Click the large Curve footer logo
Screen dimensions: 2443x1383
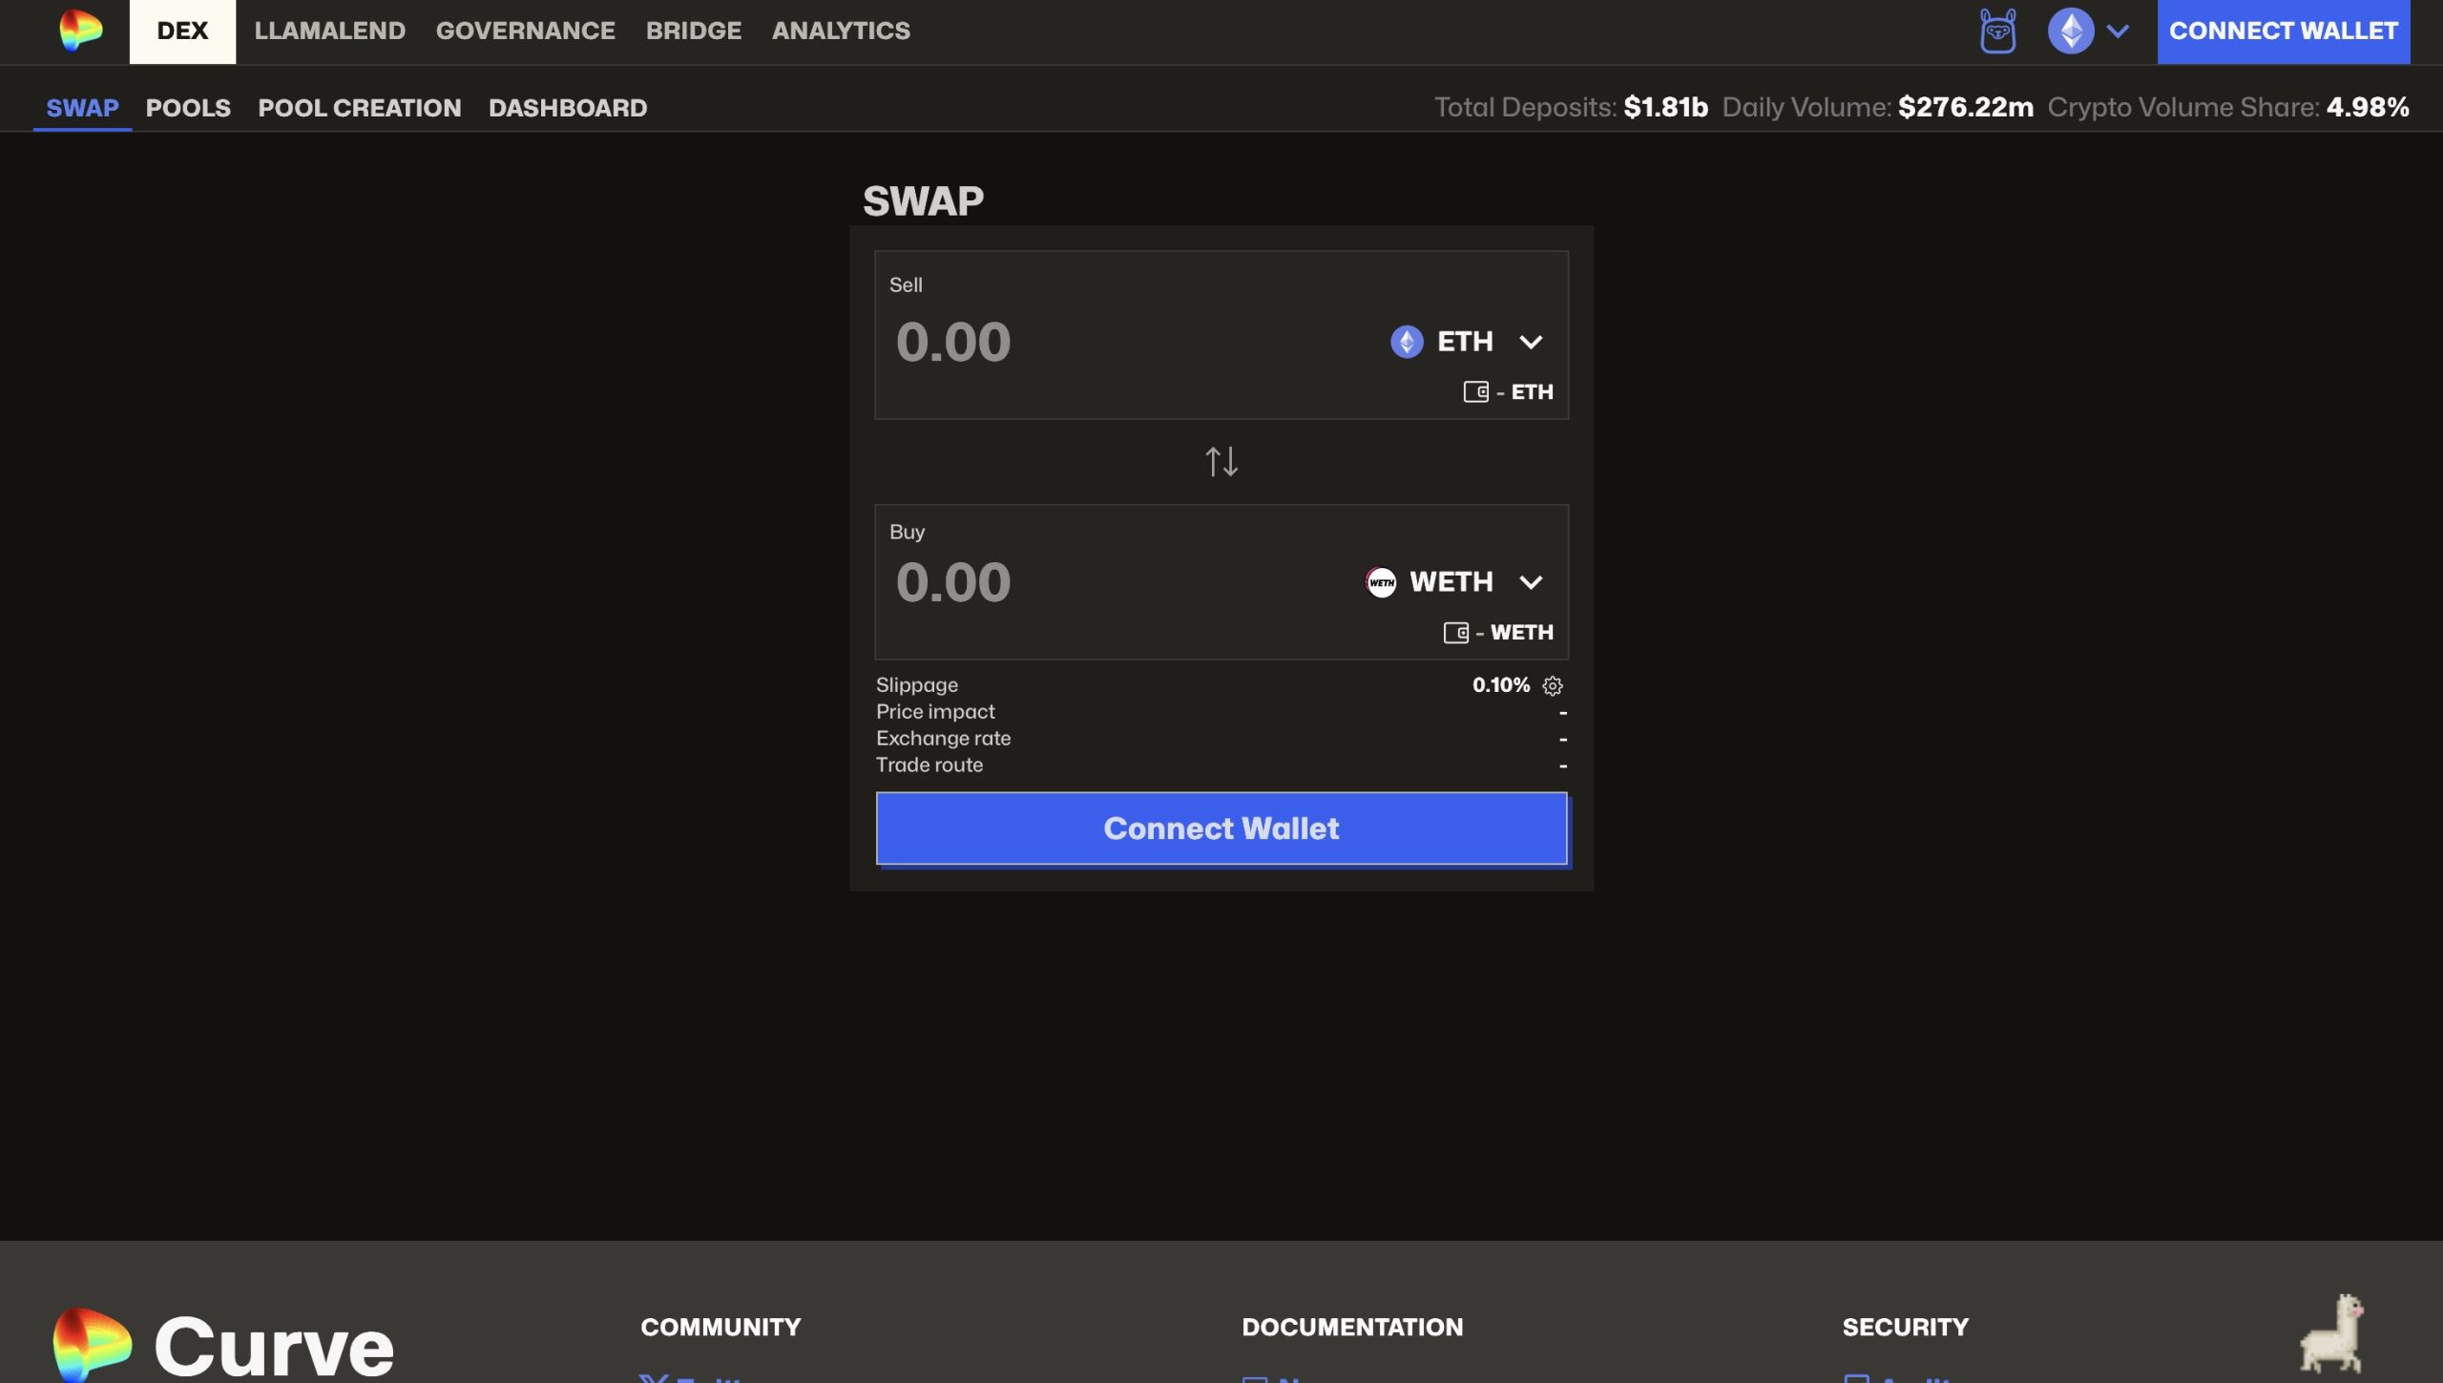224,1346
